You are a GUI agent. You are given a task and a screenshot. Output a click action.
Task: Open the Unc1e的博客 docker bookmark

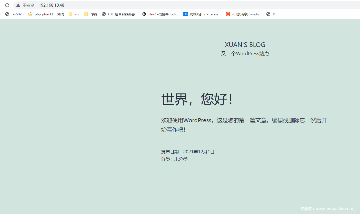click(161, 14)
